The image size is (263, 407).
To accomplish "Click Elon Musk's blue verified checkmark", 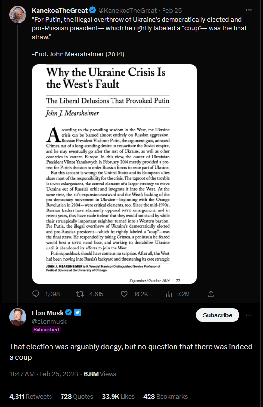I will coord(69,312).
